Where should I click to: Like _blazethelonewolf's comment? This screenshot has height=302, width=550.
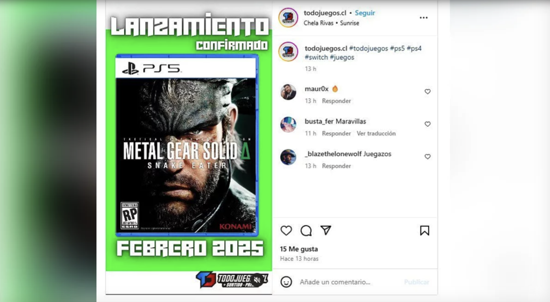pos(427,156)
